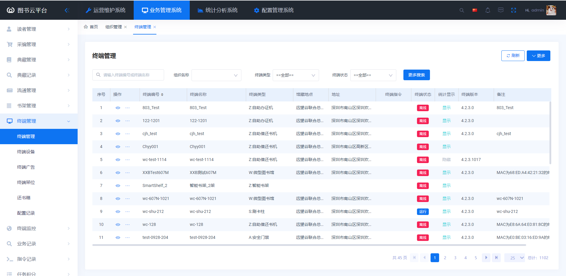
Task: View details eye icon for 803_Test
Action: coord(118,108)
